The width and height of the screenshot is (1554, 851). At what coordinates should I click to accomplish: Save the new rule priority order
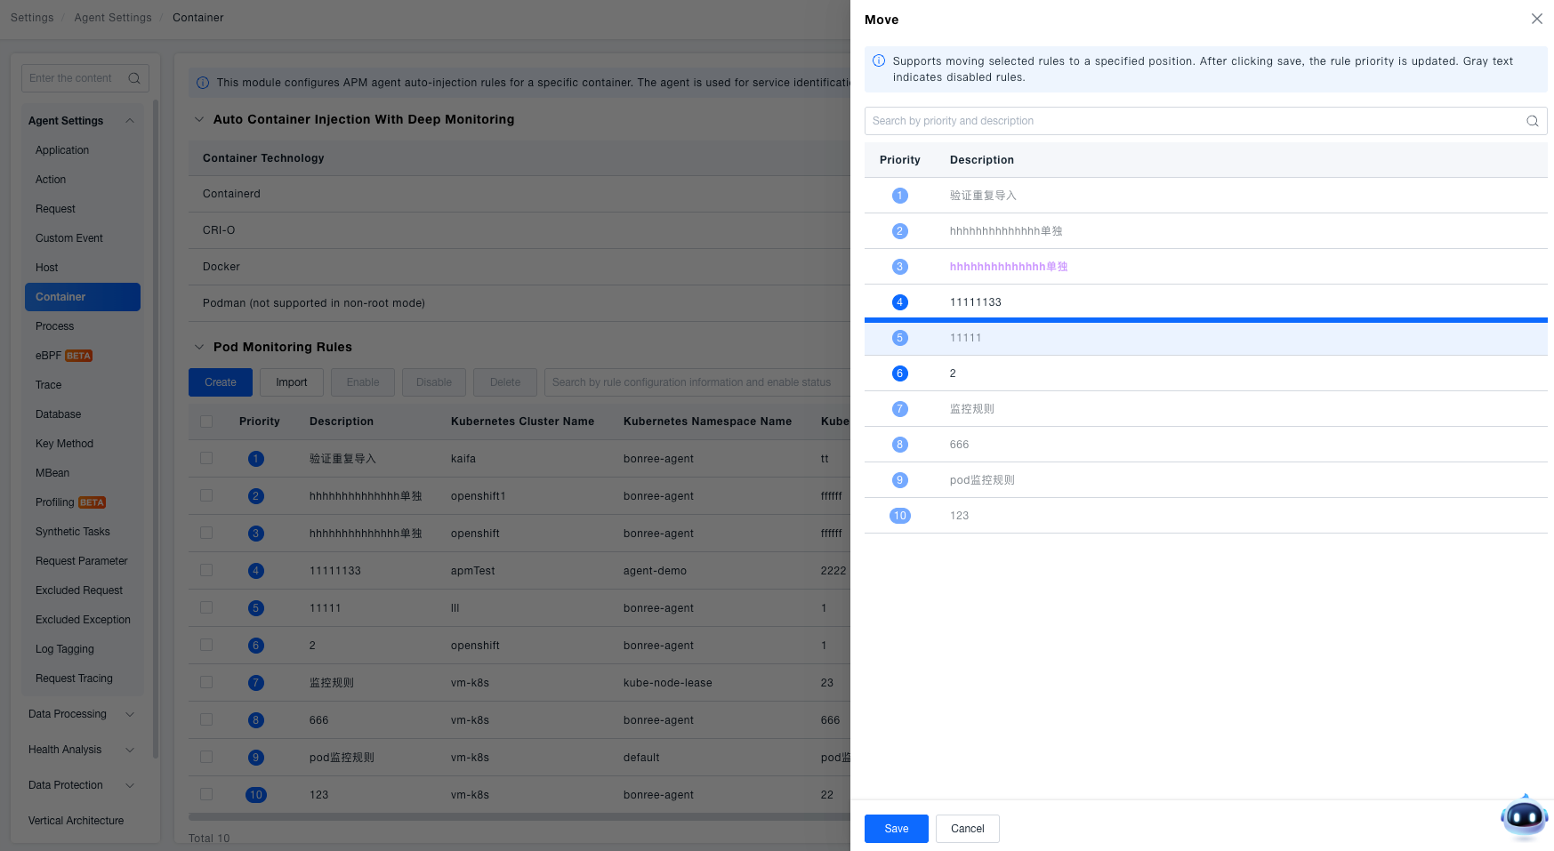click(x=897, y=829)
